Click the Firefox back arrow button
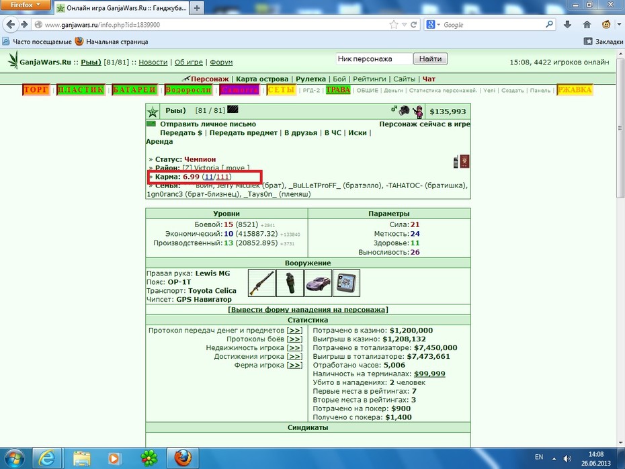The image size is (625, 469). 10,25
